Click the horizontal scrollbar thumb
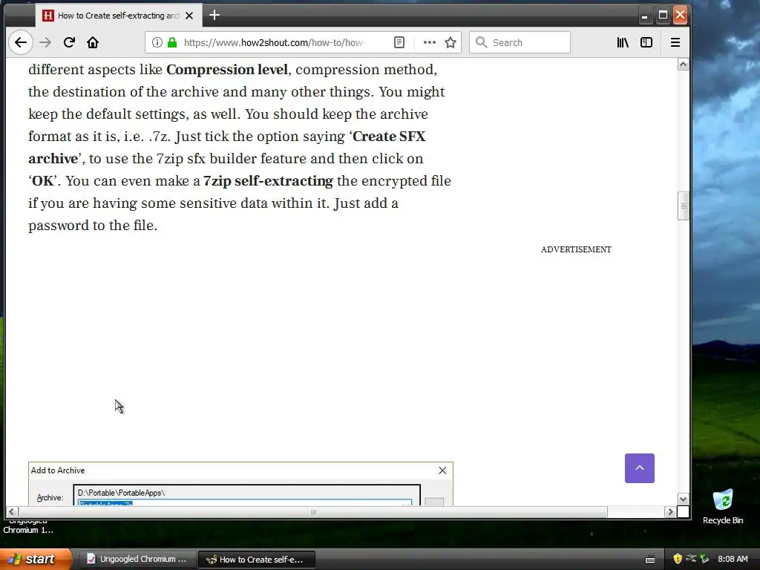This screenshot has height=570, width=760. click(313, 512)
